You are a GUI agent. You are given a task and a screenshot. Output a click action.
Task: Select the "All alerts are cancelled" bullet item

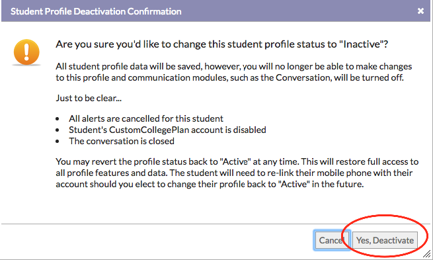[x=146, y=118]
